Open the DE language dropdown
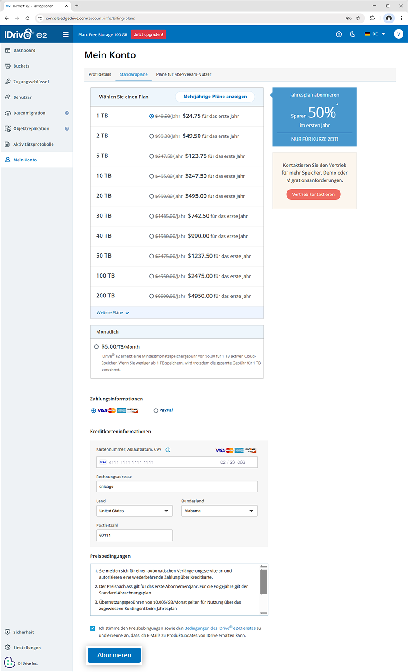 click(x=375, y=34)
